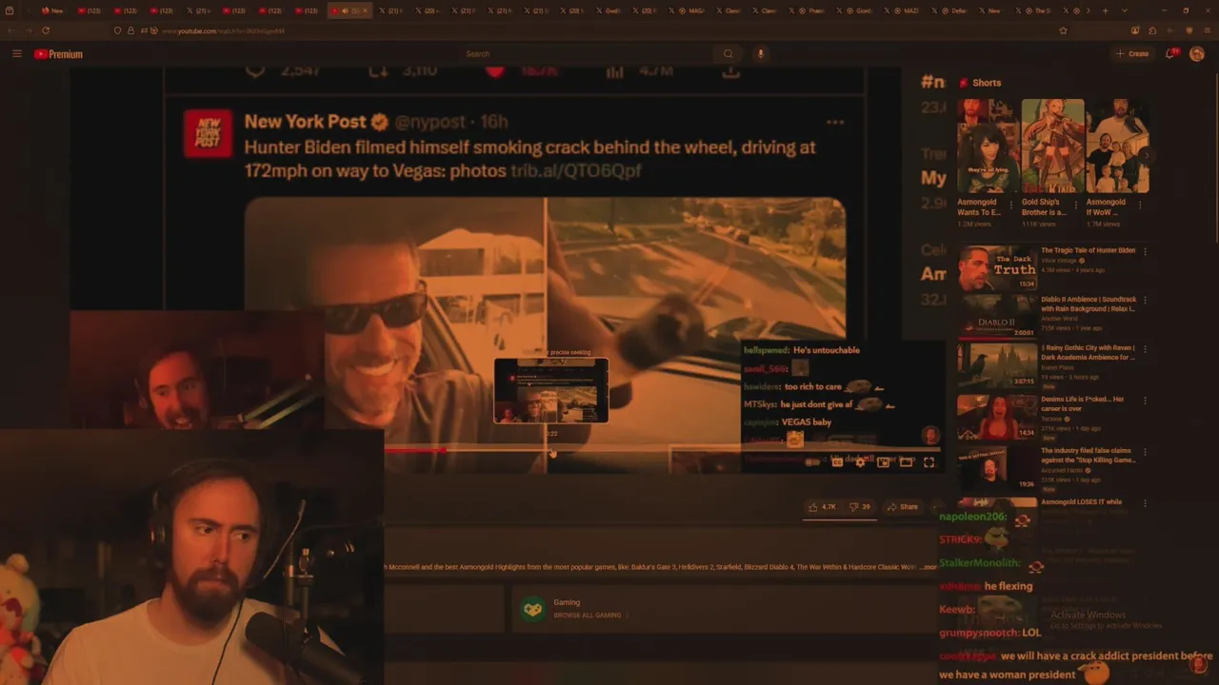Switch to the first 'New' browser tab
1219x685 pixels.
(51, 10)
